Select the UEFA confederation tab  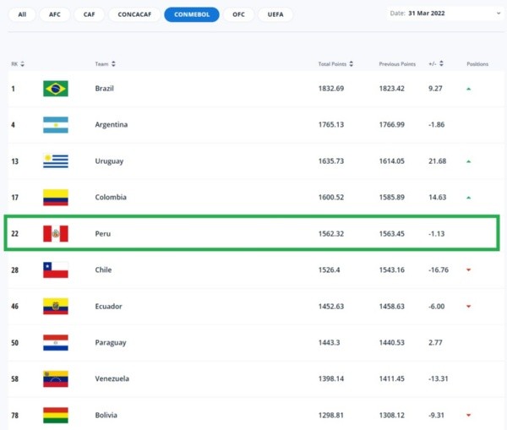[x=275, y=14]
